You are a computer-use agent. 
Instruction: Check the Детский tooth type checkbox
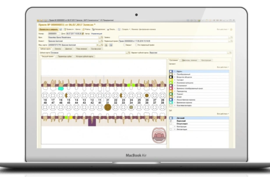pos(171,118)
